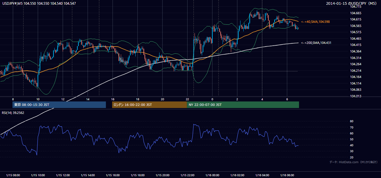
Task: Click the 40 SMA 104.598 label
Action: pyautogui.click(x=315, y=22)
